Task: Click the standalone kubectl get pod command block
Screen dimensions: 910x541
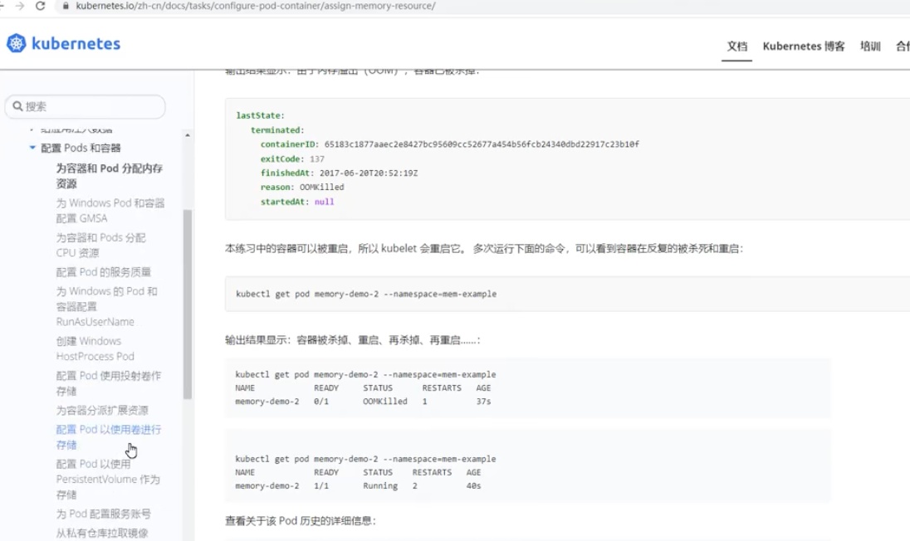Action: [x=568, y=294]
